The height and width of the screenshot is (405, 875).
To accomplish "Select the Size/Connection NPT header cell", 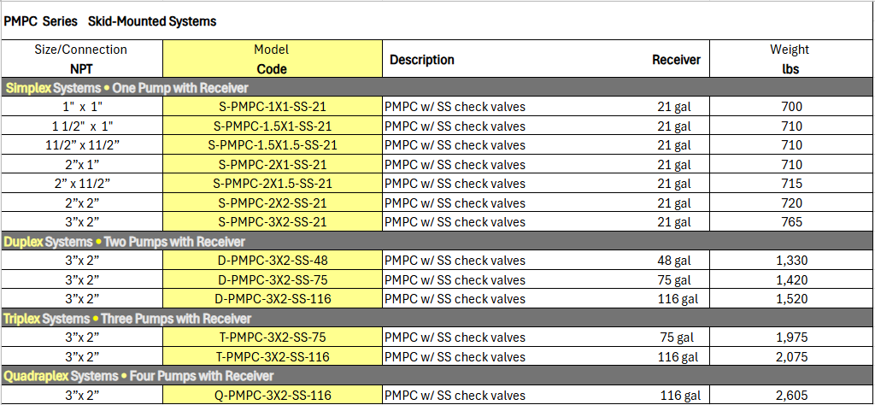I will [81, 59].
